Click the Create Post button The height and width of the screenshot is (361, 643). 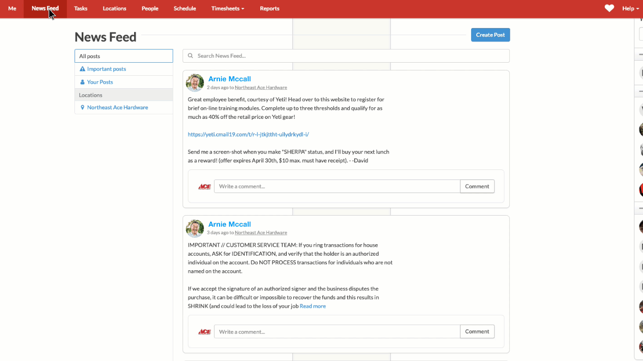click(x=490, y=35)
